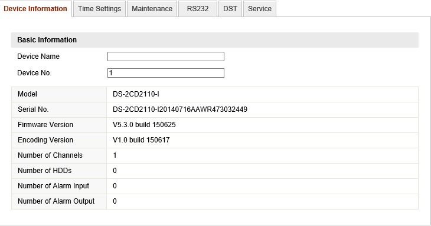Click the Number of Channels label
Screen dimensions: 431x226
(50, 155)
